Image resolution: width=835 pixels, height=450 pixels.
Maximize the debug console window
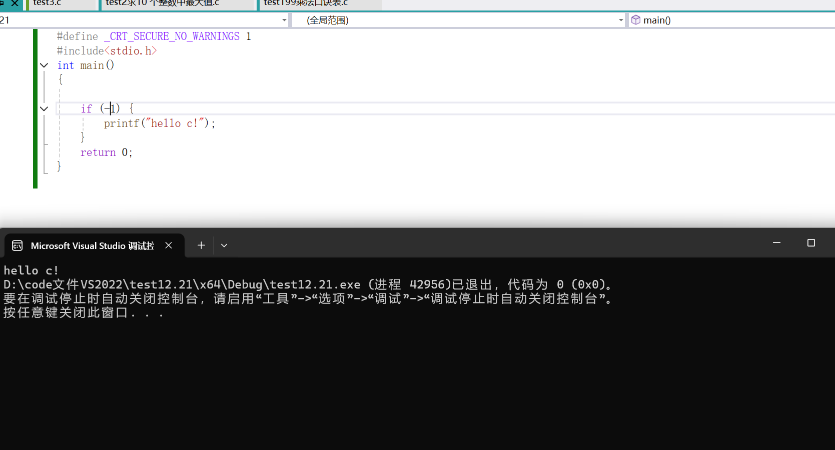(811, 243)
